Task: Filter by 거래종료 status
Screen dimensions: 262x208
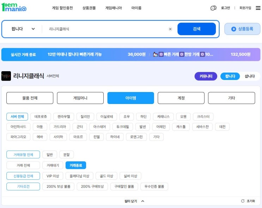Action: click(76, 165)
